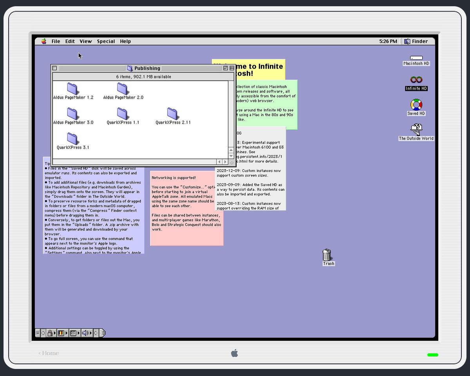Open the Special menu
The width and height of the screenshot is (470, 376).
click(106, 41)
